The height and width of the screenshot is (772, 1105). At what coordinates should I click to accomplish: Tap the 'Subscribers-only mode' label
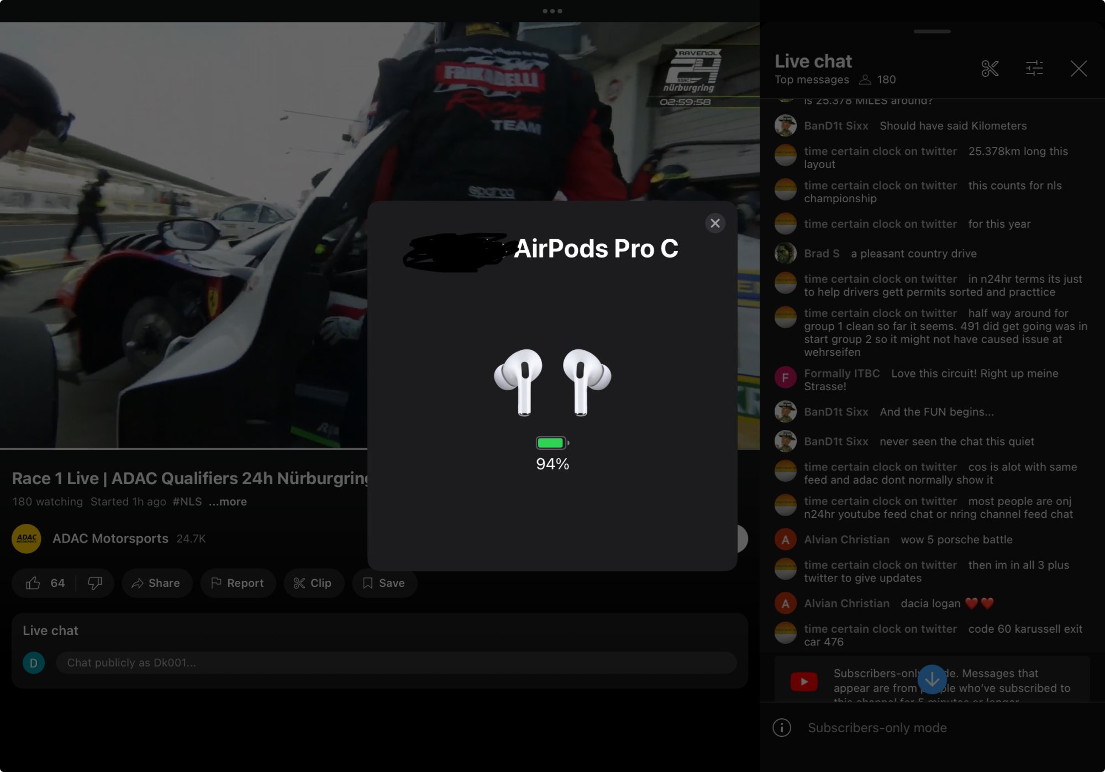[877, 728]
